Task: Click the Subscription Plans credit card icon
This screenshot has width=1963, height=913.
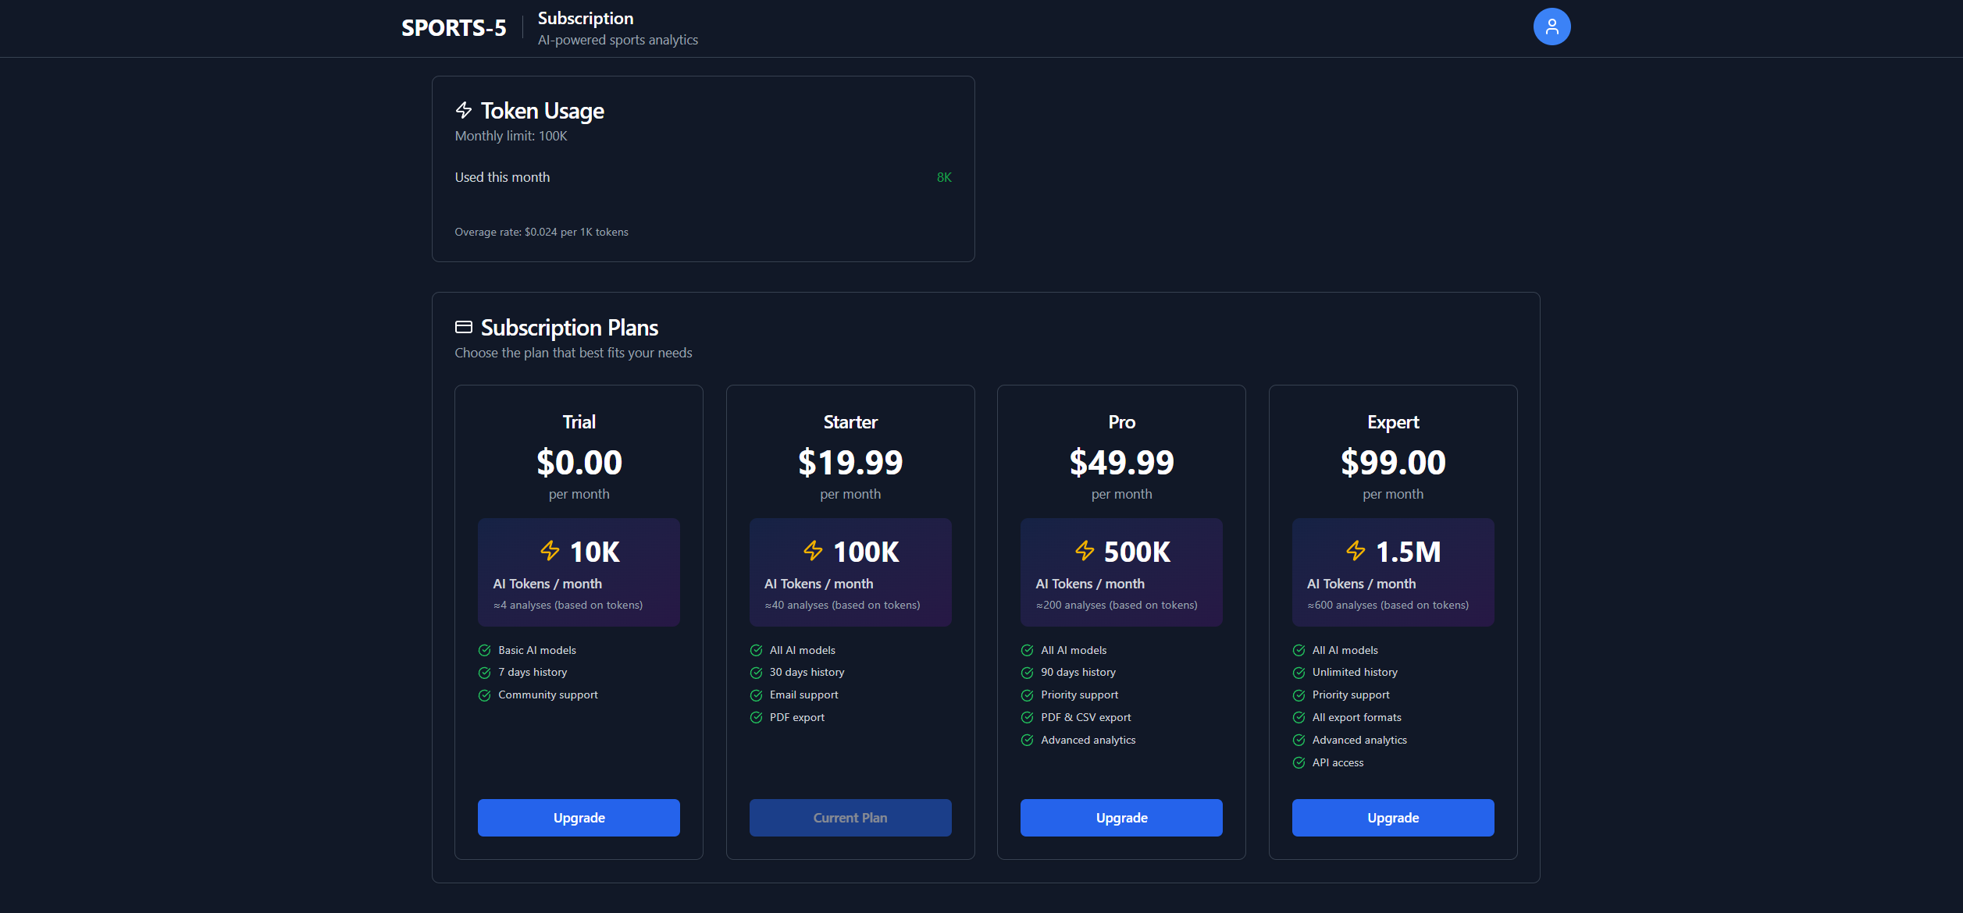Action: 464,327
